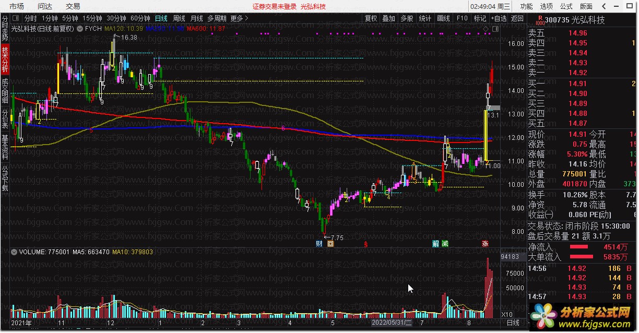639x333 pixels.
Task: Click the split-window icon at chart top right
Action: coord(495,29)
